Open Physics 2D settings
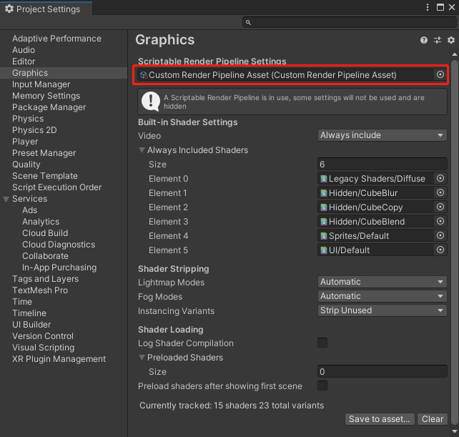This screenshot has height=437, width=459. pyautogui.click(x=34, y=130)
